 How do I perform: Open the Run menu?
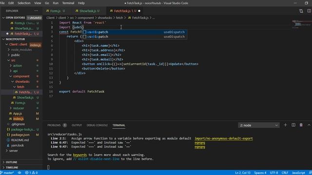pyautogui.click(x=56, y=3)
